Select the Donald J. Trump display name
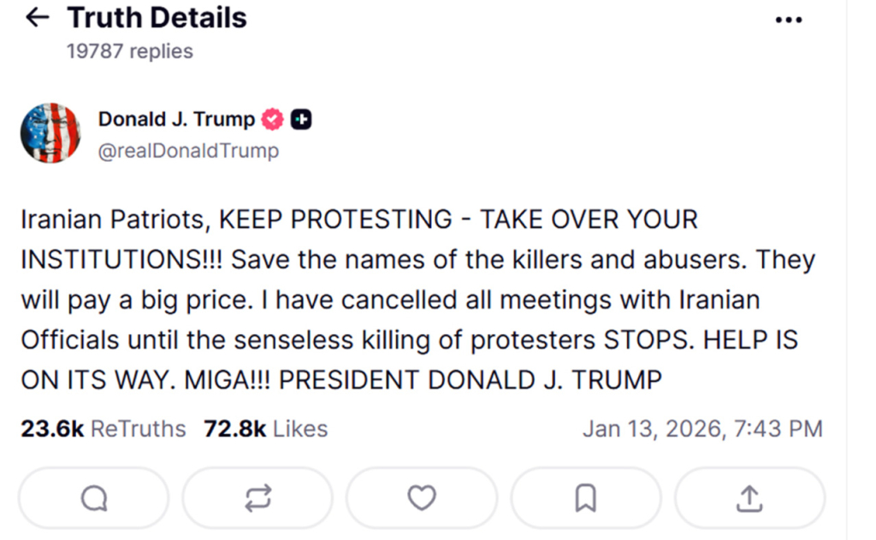 (x=176, y=119)
